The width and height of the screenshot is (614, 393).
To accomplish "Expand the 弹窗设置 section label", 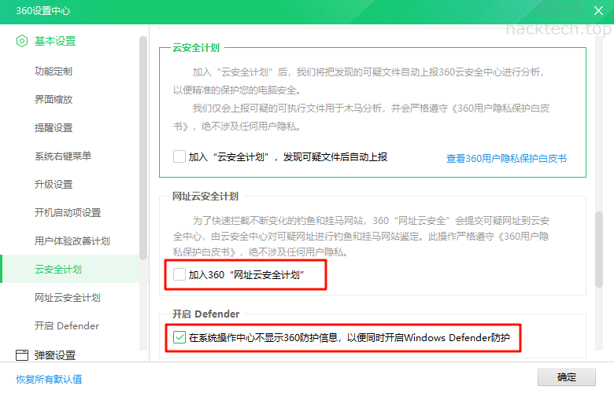I will click(55, 355).
